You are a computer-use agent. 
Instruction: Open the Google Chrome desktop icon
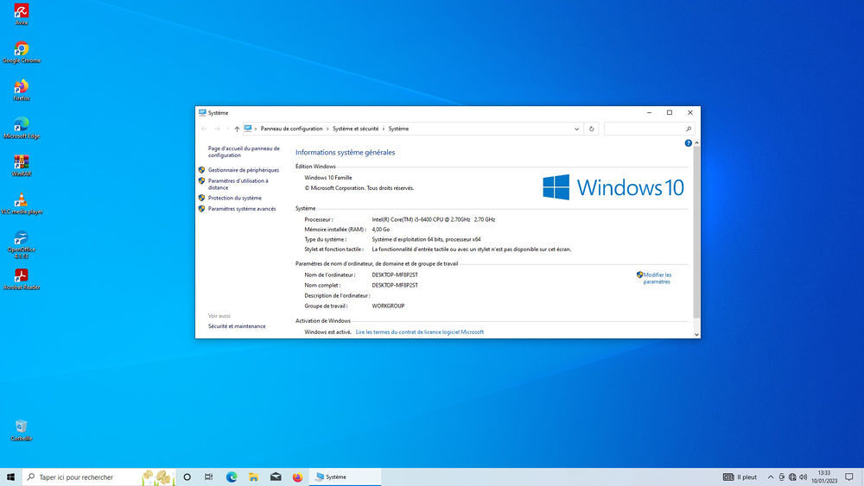point(22,52)
